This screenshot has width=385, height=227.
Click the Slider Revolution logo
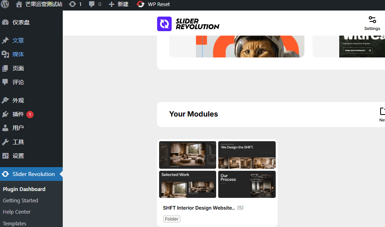pyautogui.click(x=188, y=24)
